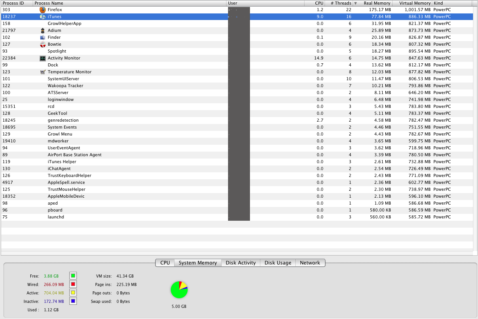The height and width of the screenshot is (319, 478).
Task: Click the Temperature Monitor process icon
Action: pos(43,72)
